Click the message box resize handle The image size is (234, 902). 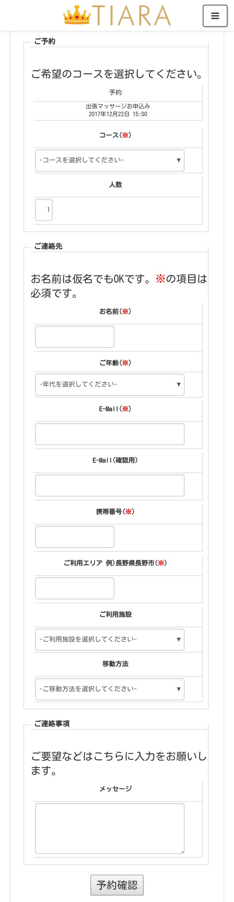[x=182, y=852]
